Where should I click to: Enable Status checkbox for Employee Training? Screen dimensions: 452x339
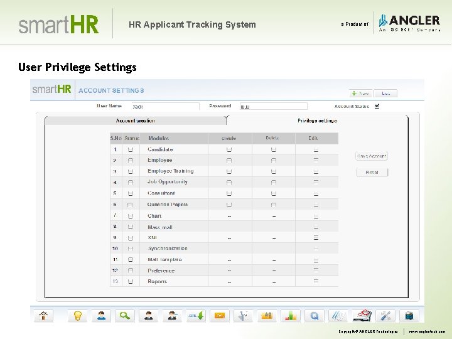coord(131,171)
